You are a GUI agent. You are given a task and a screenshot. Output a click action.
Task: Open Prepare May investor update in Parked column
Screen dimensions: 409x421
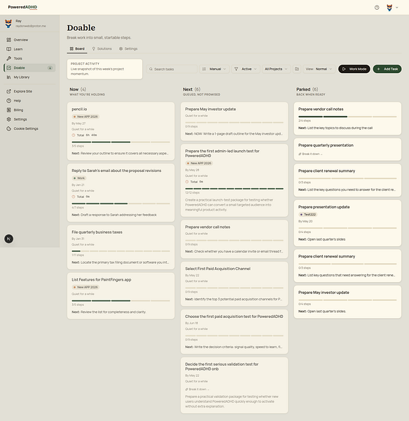coord(324,293)
